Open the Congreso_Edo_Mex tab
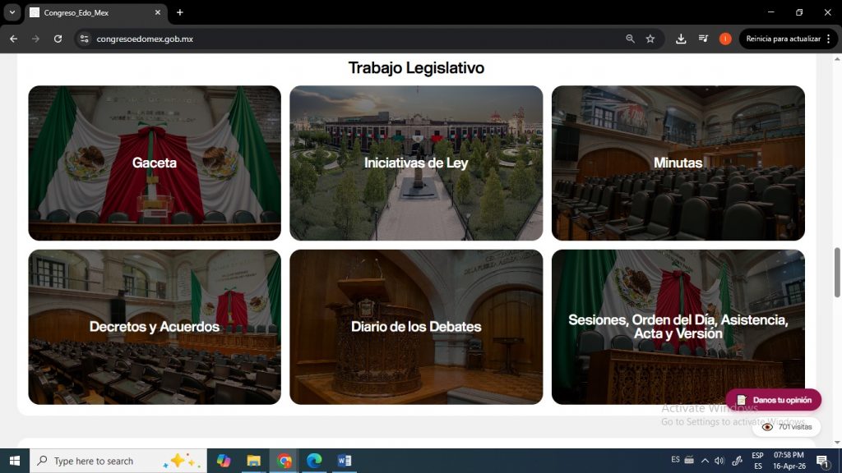Screen dimensions: 842x473 [90, 12]
